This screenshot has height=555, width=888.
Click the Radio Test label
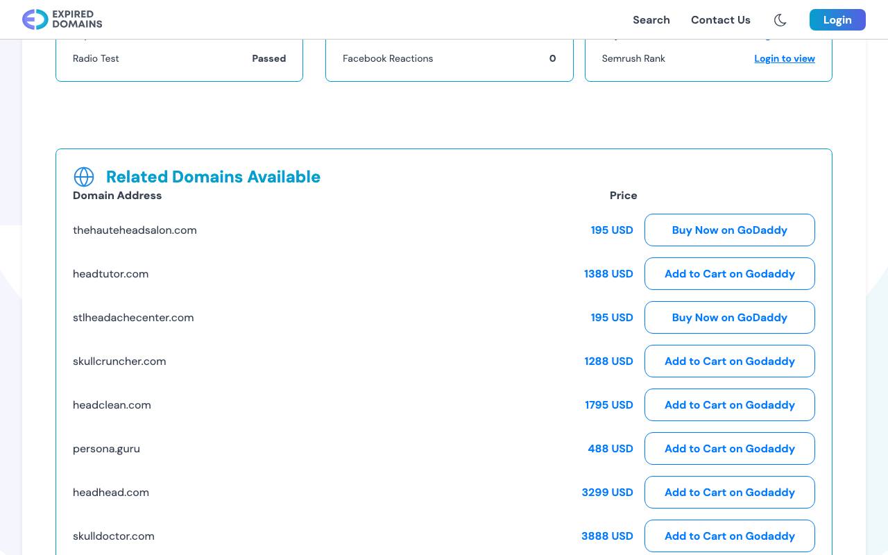(x=96, y=58)
